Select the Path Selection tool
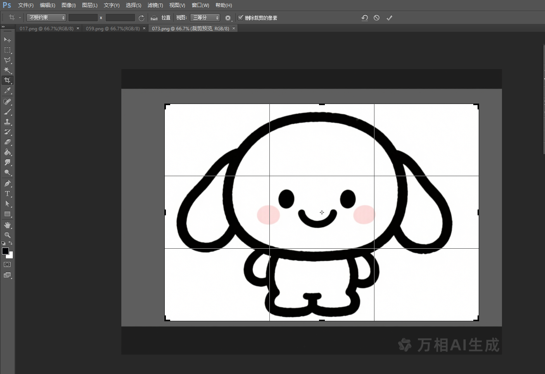The image size is (545, 374). pyautogui.click(x=7, y=204)
